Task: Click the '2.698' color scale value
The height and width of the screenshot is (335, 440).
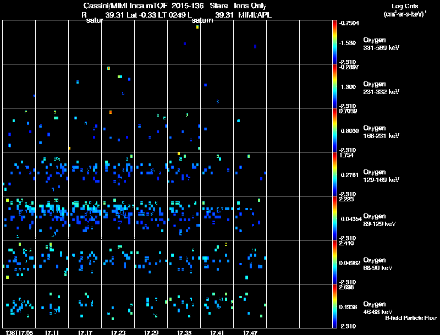Action: 346,287
